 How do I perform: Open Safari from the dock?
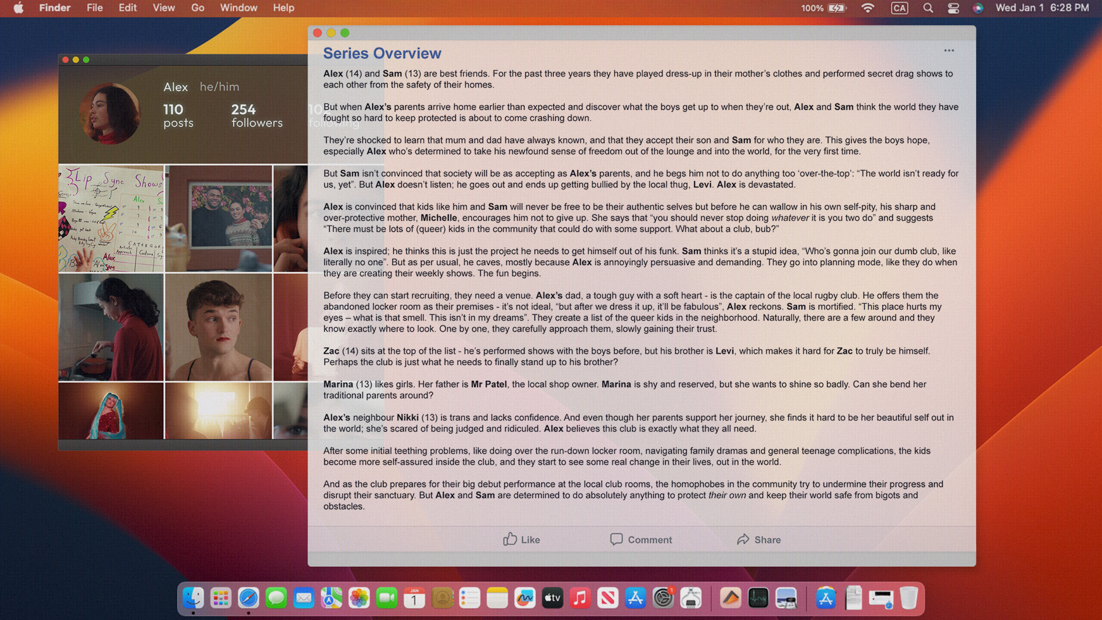[249, 598]
